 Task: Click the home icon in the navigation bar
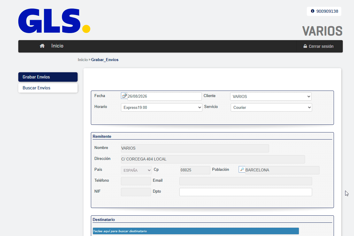(42, 46)
